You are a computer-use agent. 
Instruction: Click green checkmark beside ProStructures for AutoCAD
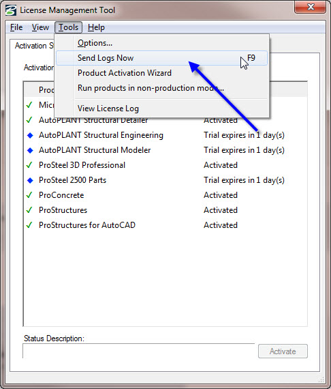29,225
